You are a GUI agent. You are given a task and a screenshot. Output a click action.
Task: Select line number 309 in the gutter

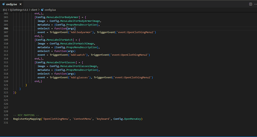click(x=6, y=40)
